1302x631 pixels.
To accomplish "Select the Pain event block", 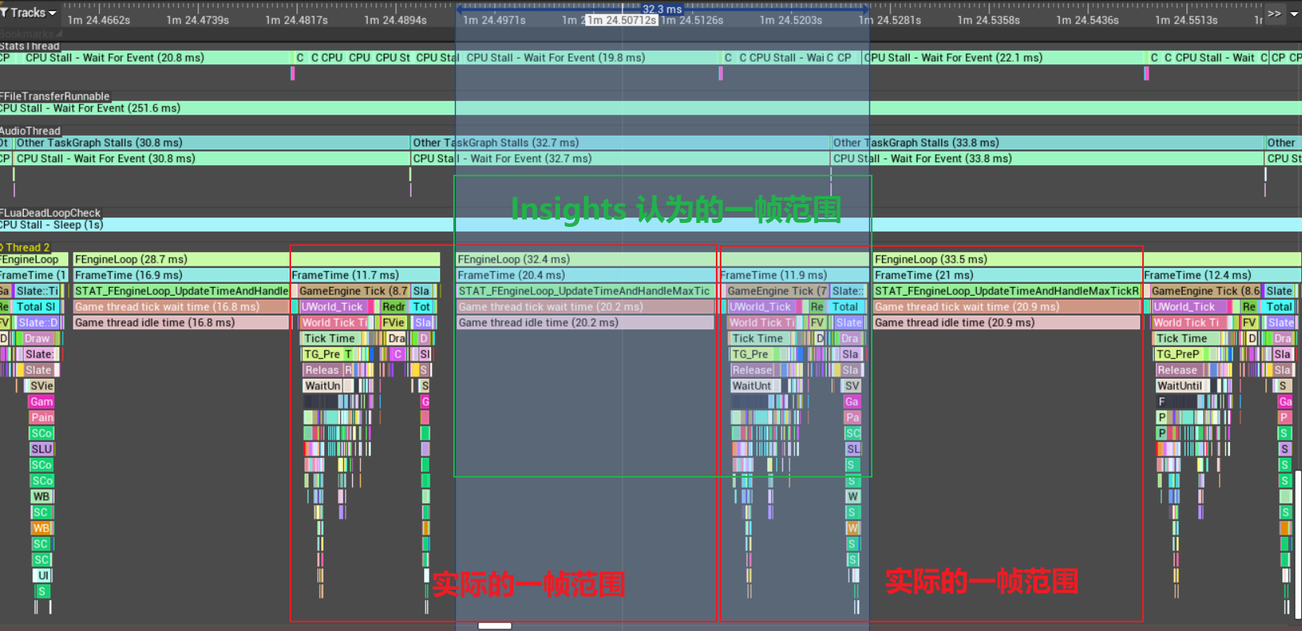I will click(41, 418).
